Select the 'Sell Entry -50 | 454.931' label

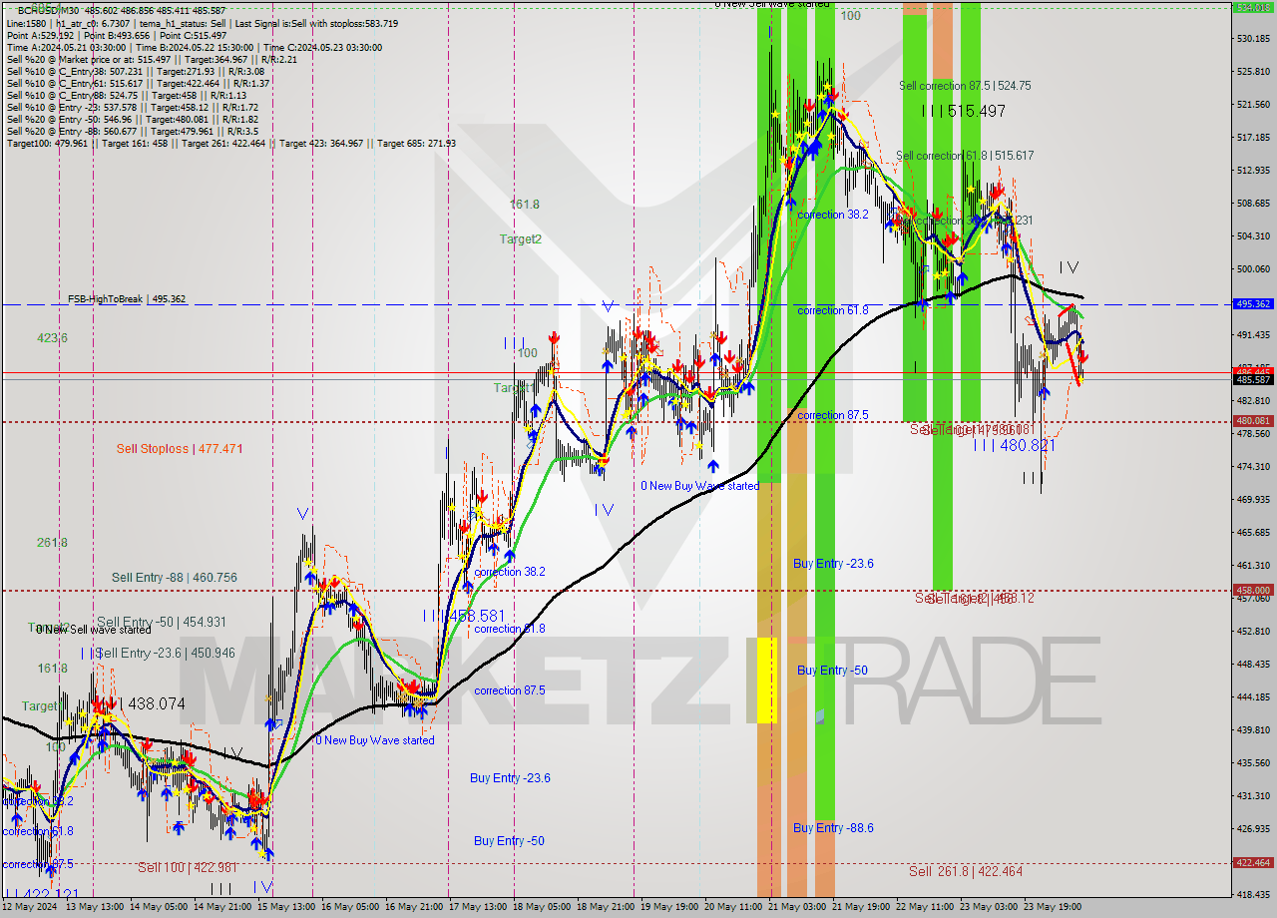pyautogui.click(x=162, y=622)
